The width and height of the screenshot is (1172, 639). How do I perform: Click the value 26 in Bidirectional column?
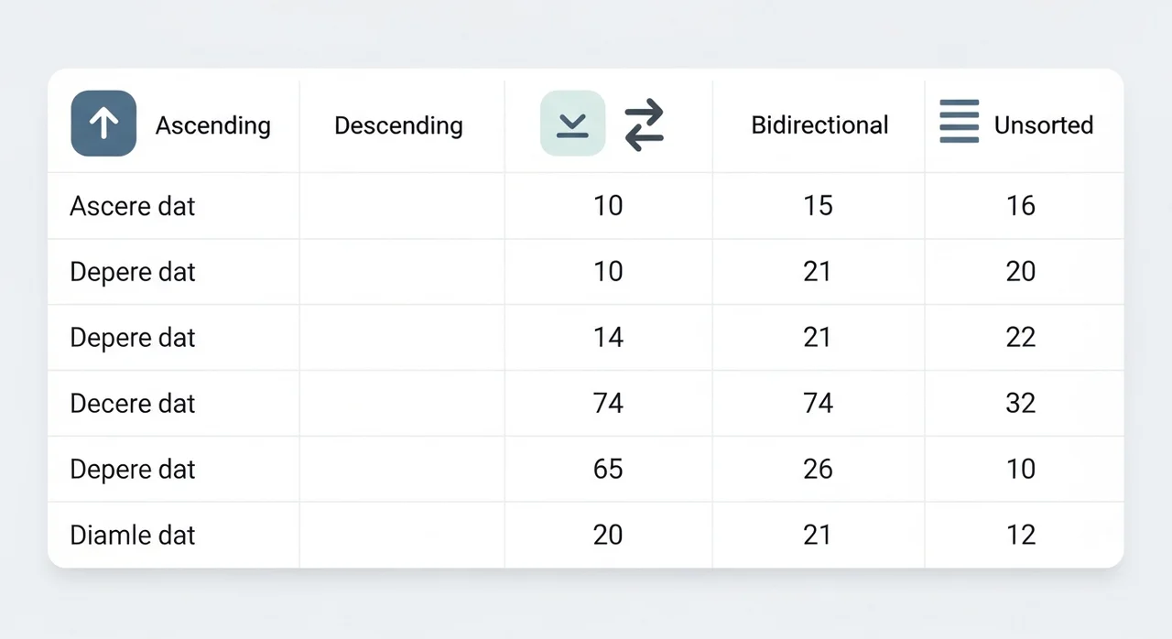pyautogui.click(x=818, y=469)
